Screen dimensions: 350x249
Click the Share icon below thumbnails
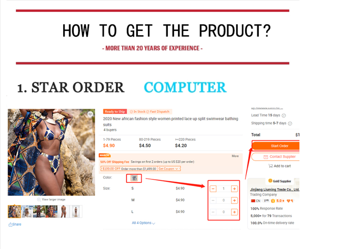(x=10, y=224)
